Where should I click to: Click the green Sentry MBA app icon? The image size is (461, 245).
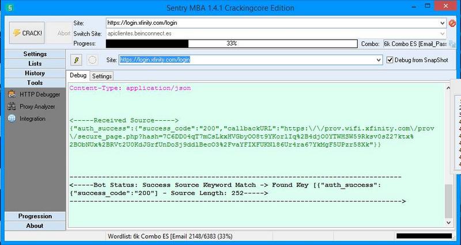click(10, 7)
